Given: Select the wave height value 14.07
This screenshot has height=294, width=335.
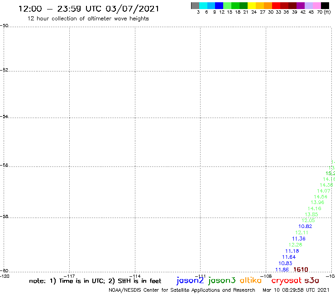Looking at the screenshot, I should 324,191.
